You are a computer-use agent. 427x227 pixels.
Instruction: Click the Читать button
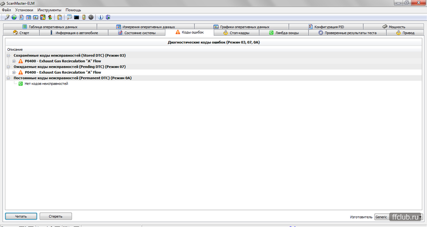click(21, 216)
